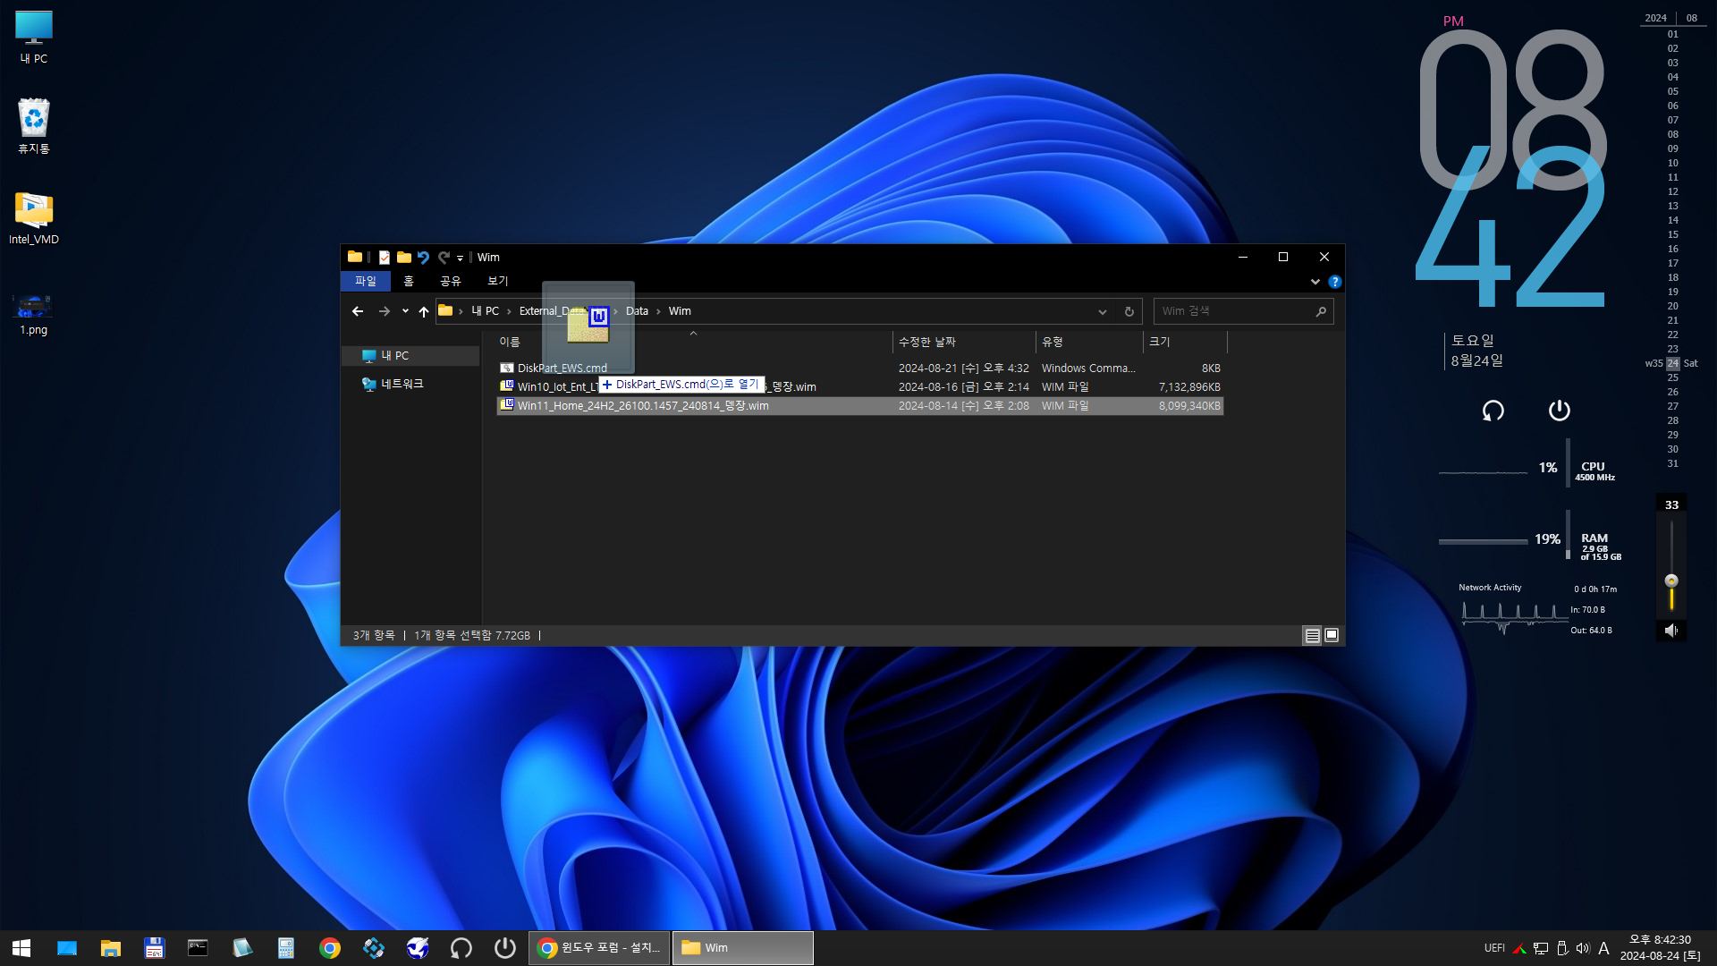Open the Intel_VMD desktop folder
The width and height of the screenshot is (1717, 966).
pos(34,218)
